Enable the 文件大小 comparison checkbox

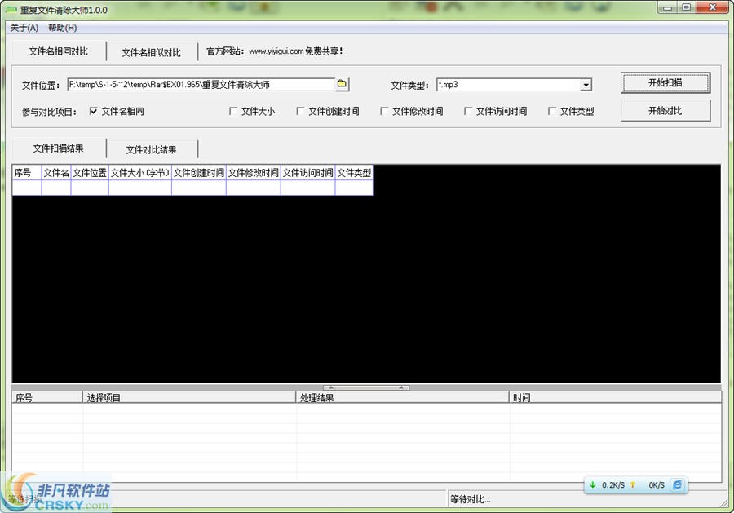tap(234, 111)
